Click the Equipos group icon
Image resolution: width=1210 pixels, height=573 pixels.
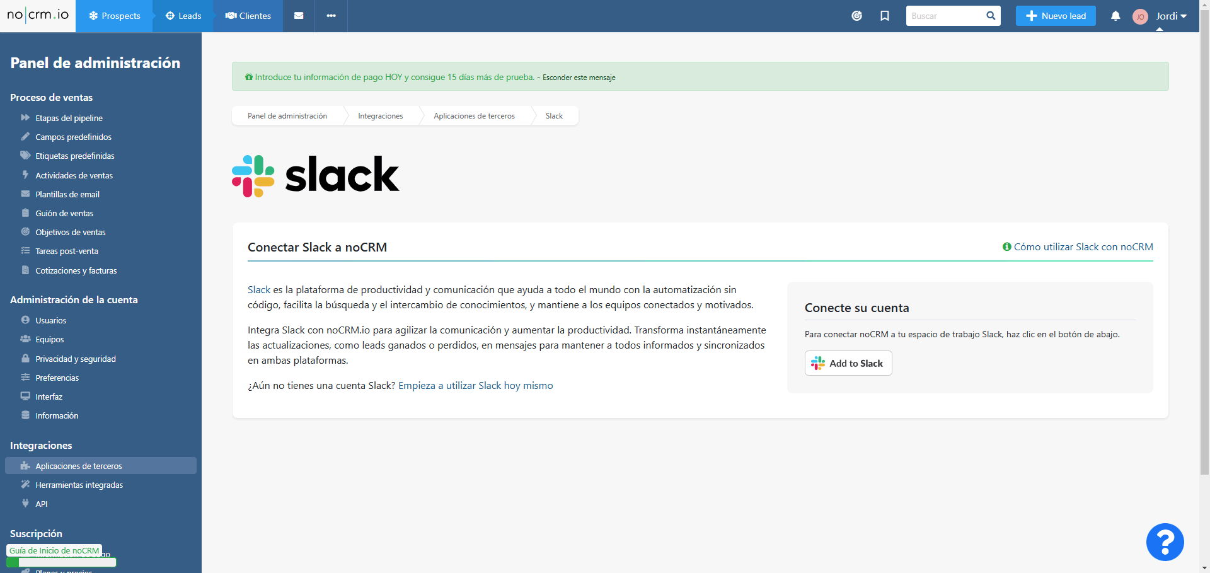(x=25, y=339)
